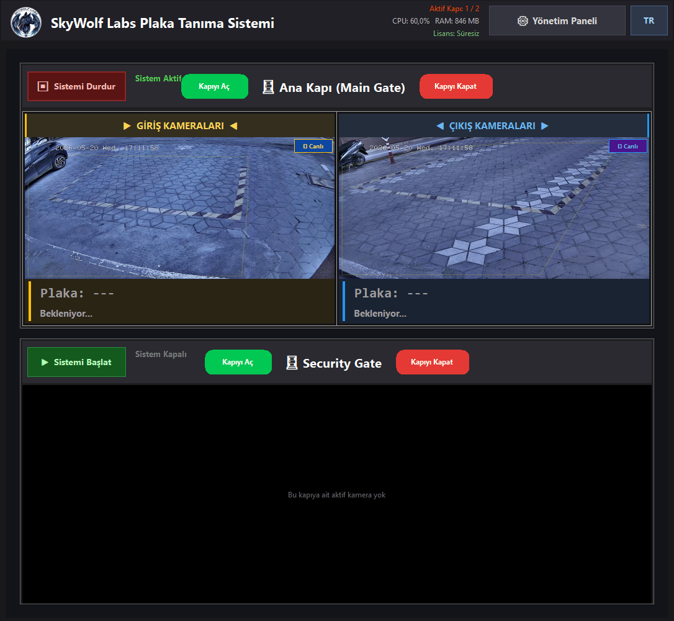Click gear icon in Yönetim Paneli button

coord(523,20)
